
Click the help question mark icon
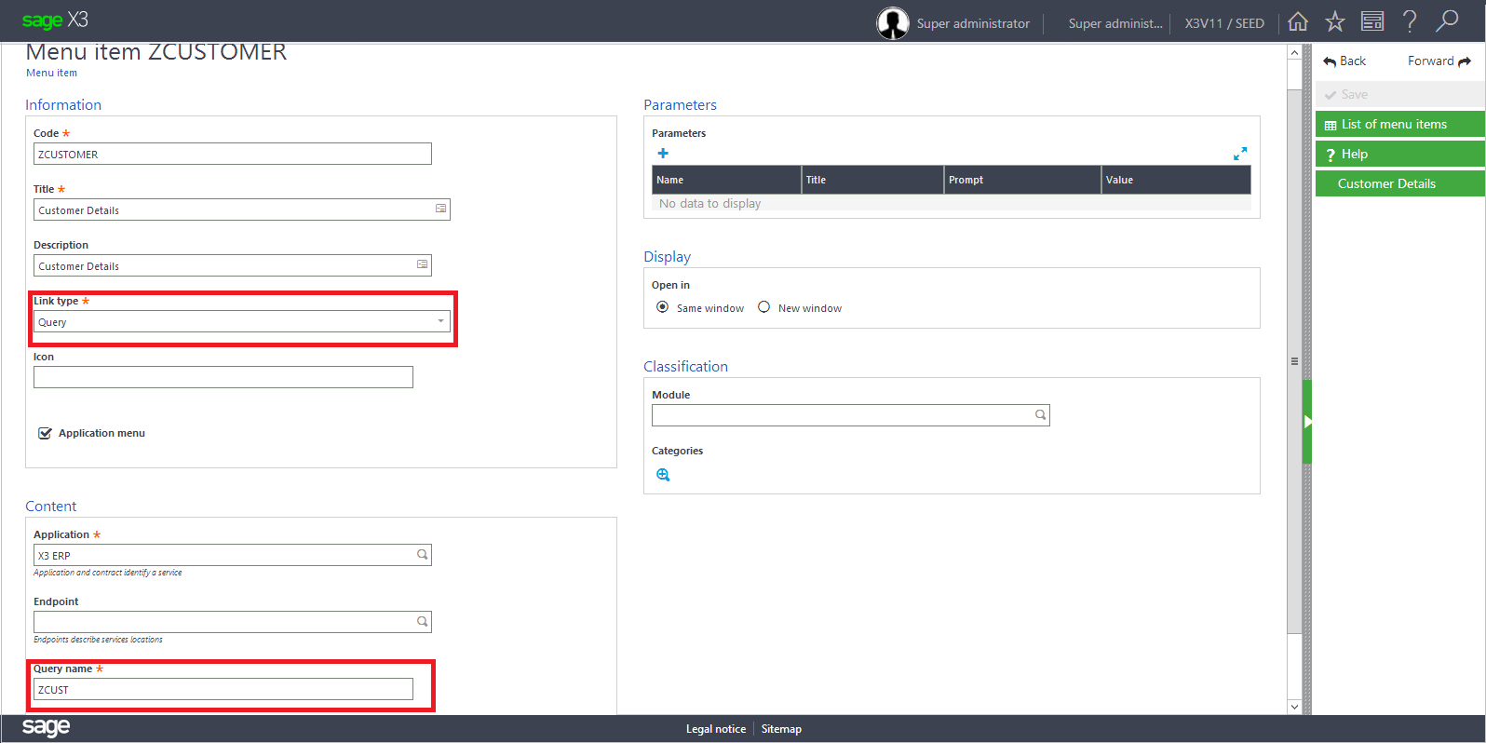pos(1410,21)
